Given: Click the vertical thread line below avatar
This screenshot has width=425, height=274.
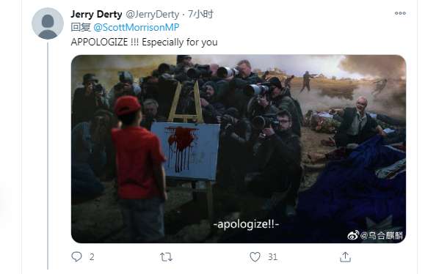Looking at the screenshot, I should click(48, 155).
